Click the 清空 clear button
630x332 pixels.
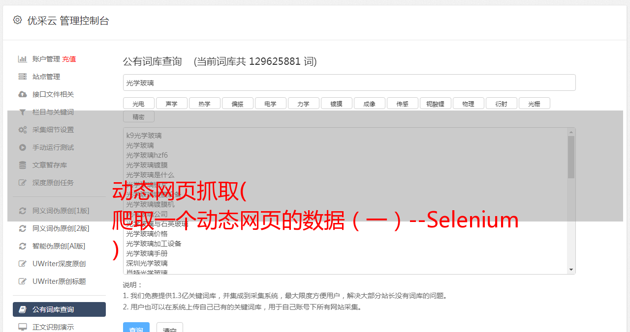(169, 328)
